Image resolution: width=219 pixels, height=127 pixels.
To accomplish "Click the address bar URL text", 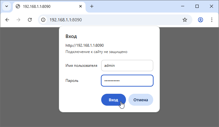I will 66,20.
